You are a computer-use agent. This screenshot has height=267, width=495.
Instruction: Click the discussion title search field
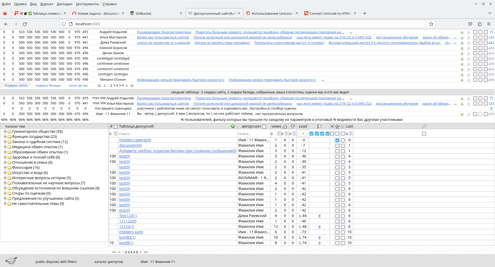point(178,134)
